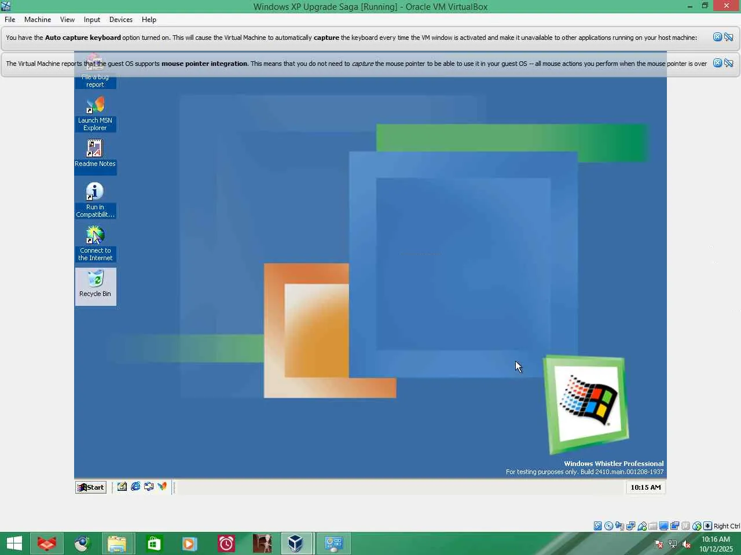
Task: Open the Input menu
Action: click(92, 20)
